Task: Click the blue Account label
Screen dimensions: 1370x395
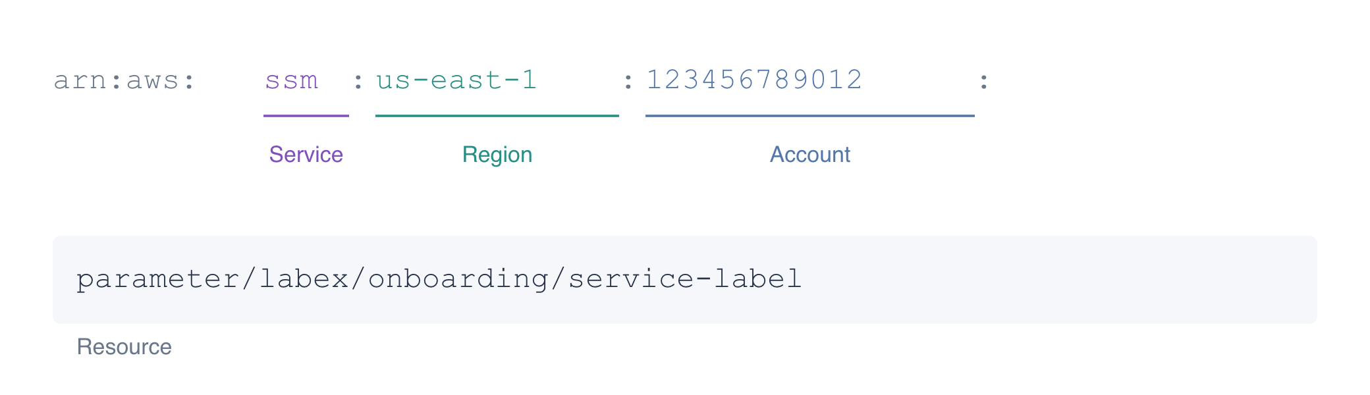Action: 810,155
